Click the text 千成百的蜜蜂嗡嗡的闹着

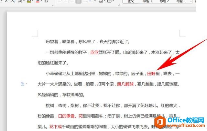click(x=84, y=127)
